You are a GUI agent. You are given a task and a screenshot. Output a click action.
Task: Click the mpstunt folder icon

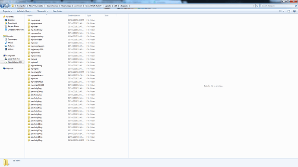click(x=29, y=78)
